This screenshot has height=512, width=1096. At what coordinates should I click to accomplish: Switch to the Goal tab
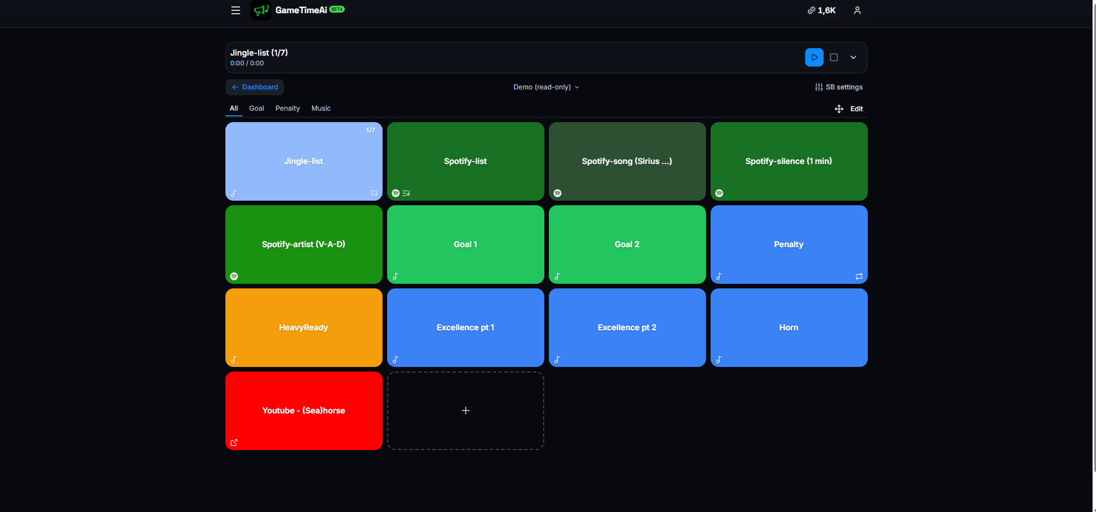256,108
